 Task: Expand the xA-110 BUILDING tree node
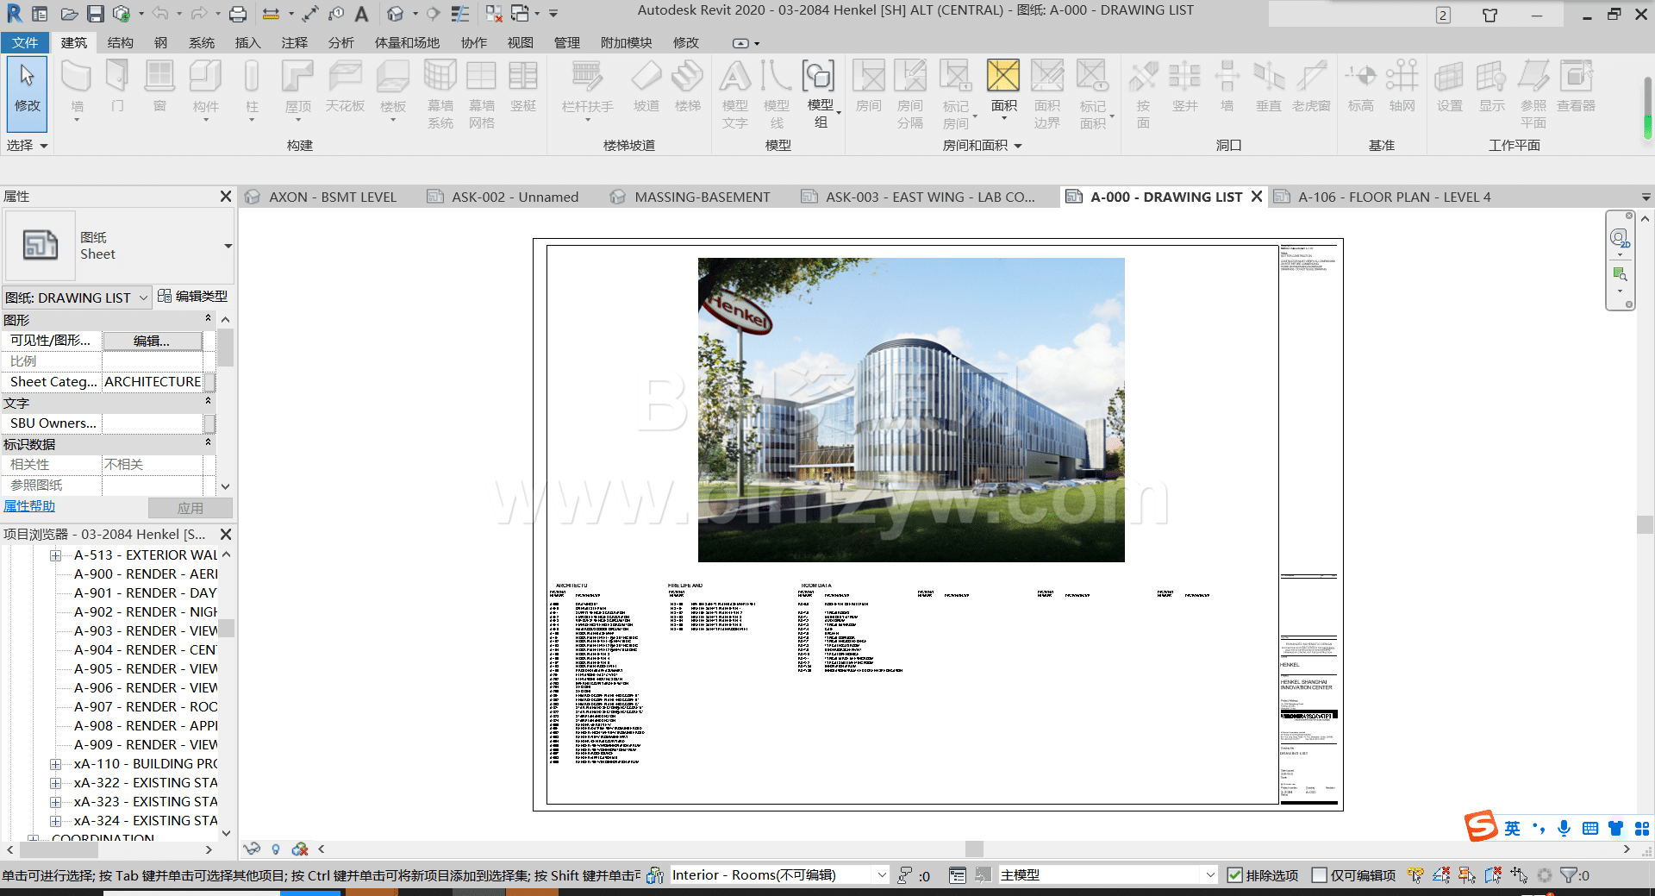pos(55,764)
